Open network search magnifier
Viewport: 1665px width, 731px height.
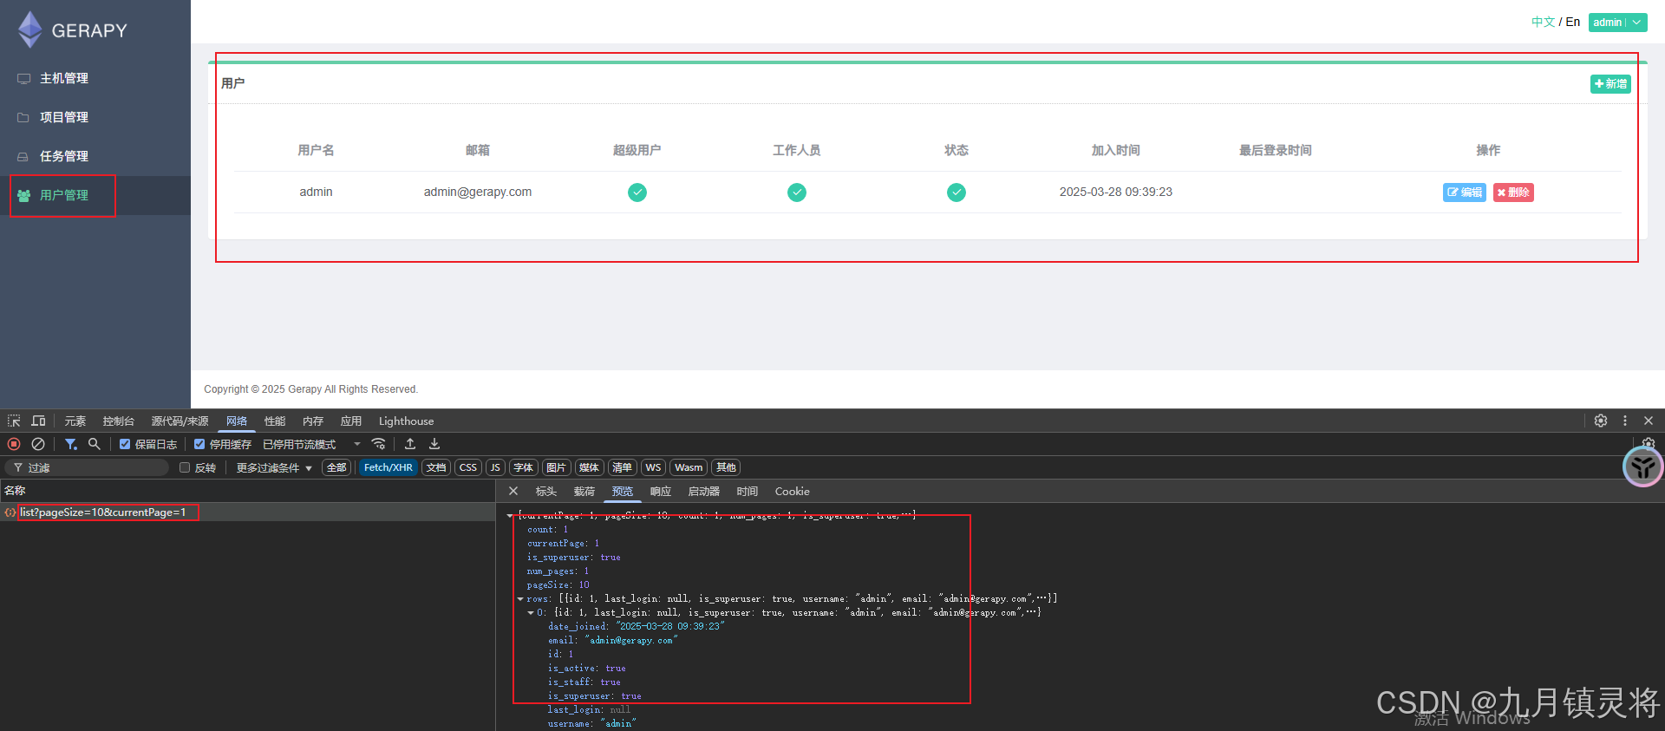[95, 444]
